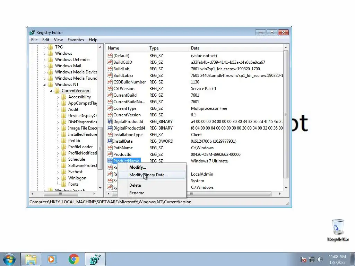
Task: Click the Windows NT folder icon
Action: (x=50, y=85)
